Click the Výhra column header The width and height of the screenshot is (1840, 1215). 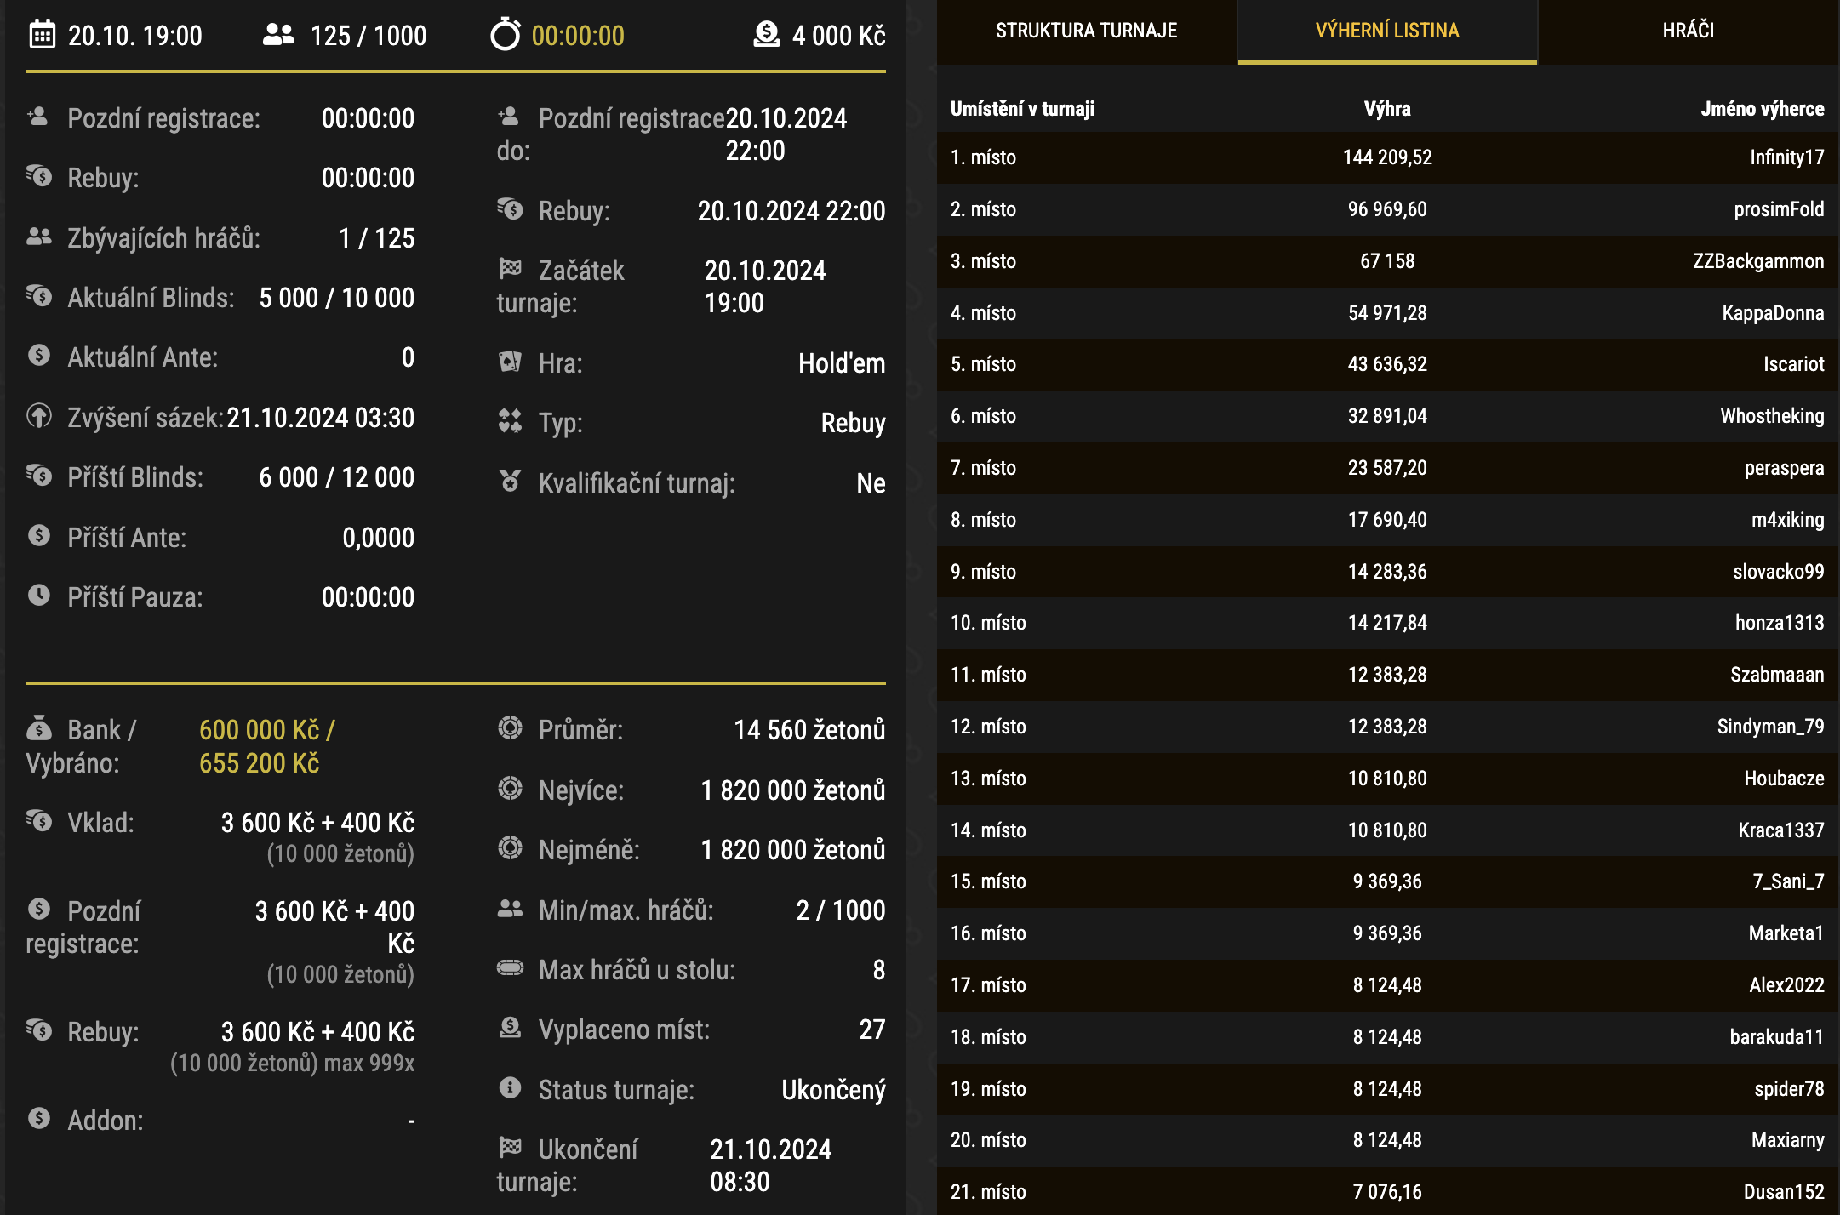point(1387,109)
